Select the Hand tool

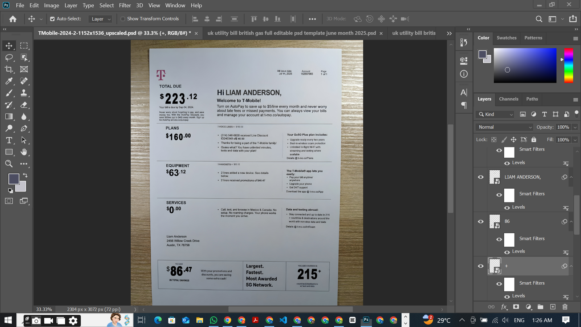(24, 152)
